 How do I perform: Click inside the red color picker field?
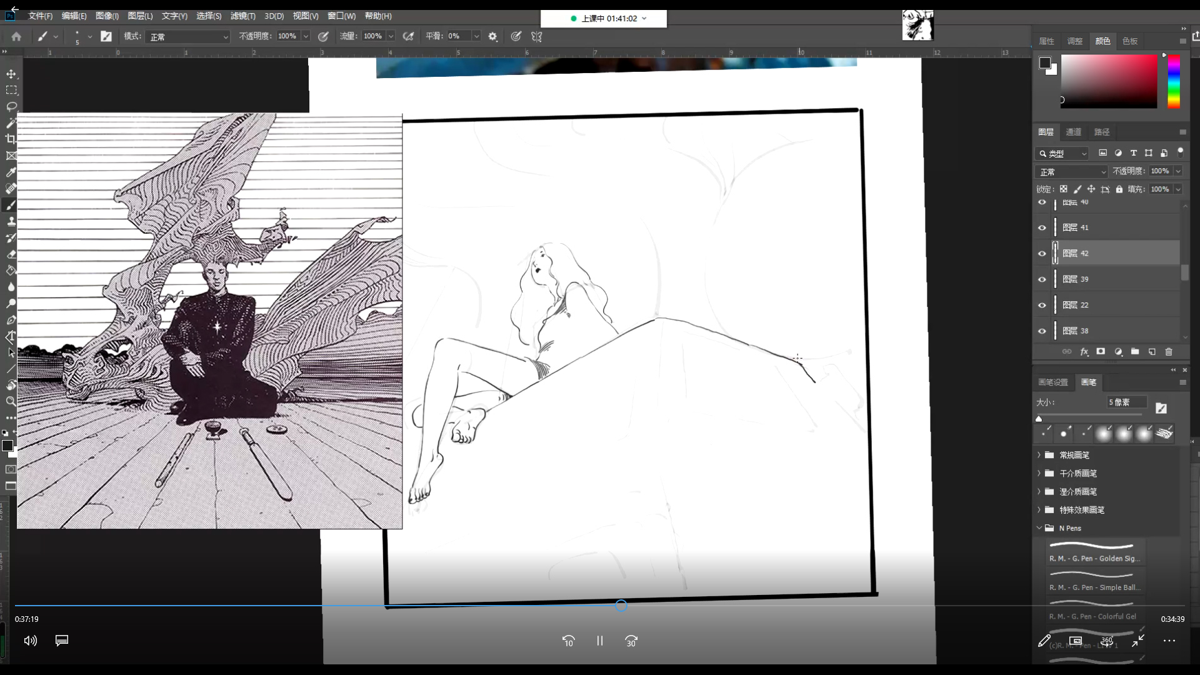pos(1109,81)
